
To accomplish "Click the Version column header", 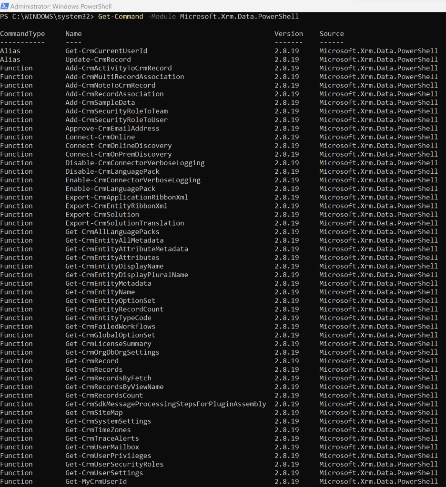I will point(288,34).
